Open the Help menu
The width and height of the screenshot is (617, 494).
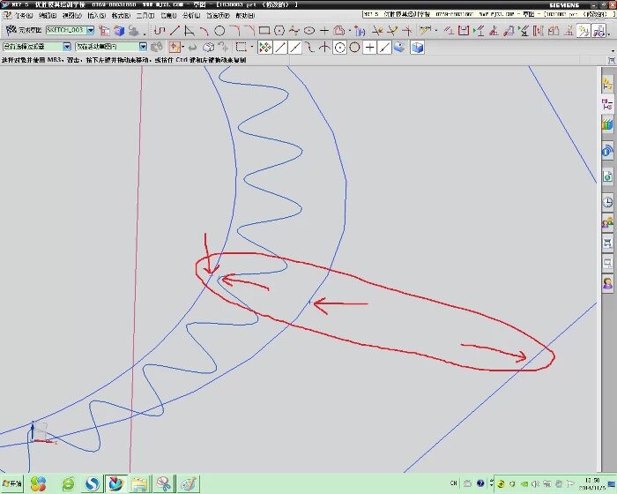(245, 15)
